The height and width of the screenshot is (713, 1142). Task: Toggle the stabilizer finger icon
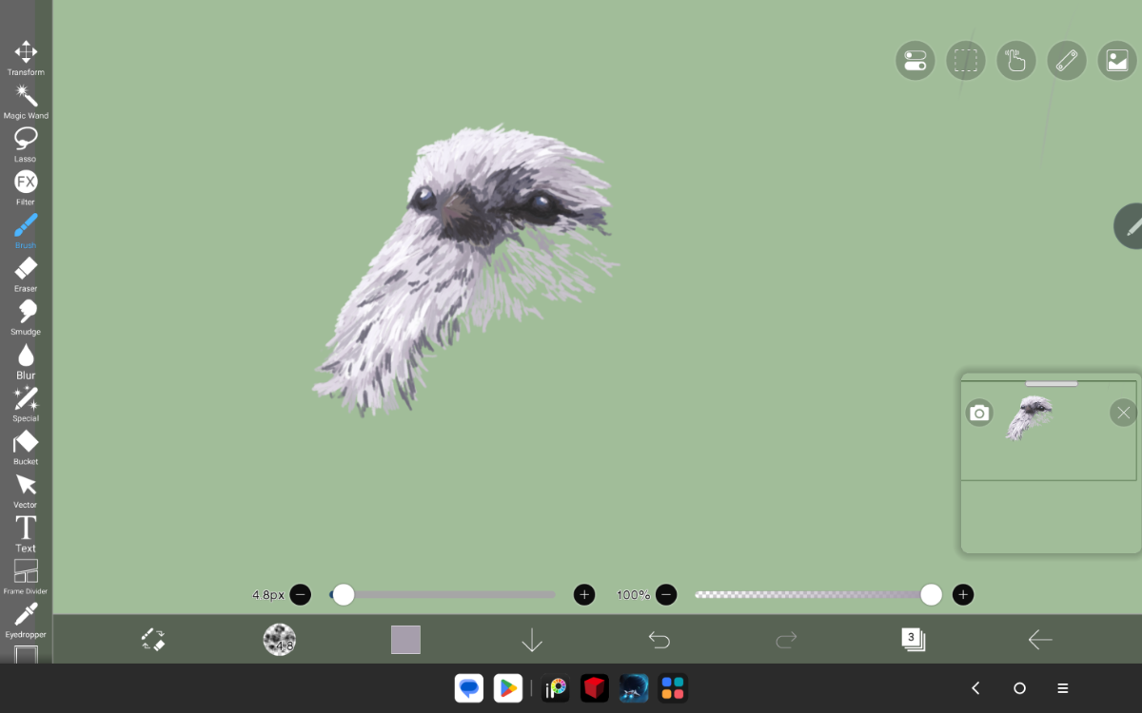tap(1016, 61)
